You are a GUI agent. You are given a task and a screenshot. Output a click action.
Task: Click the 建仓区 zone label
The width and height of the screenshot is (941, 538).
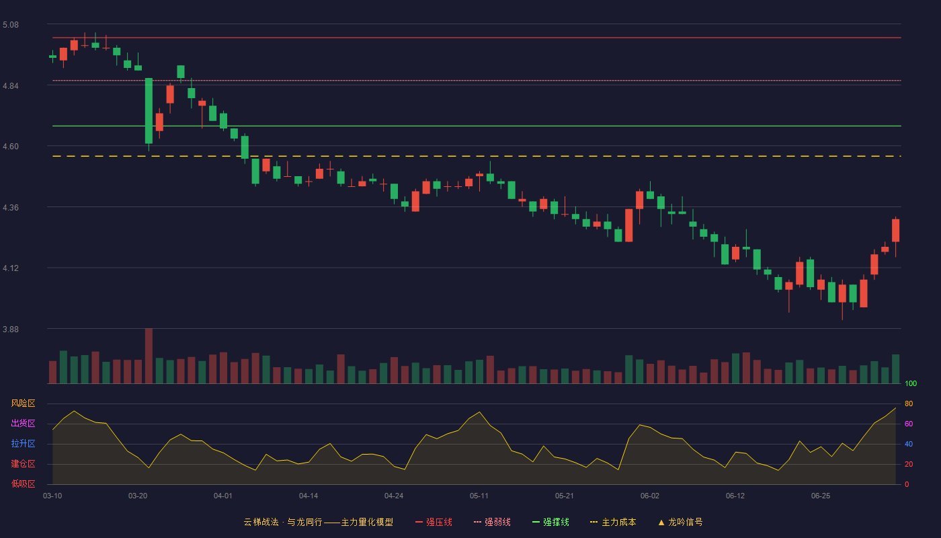(23, 464)
